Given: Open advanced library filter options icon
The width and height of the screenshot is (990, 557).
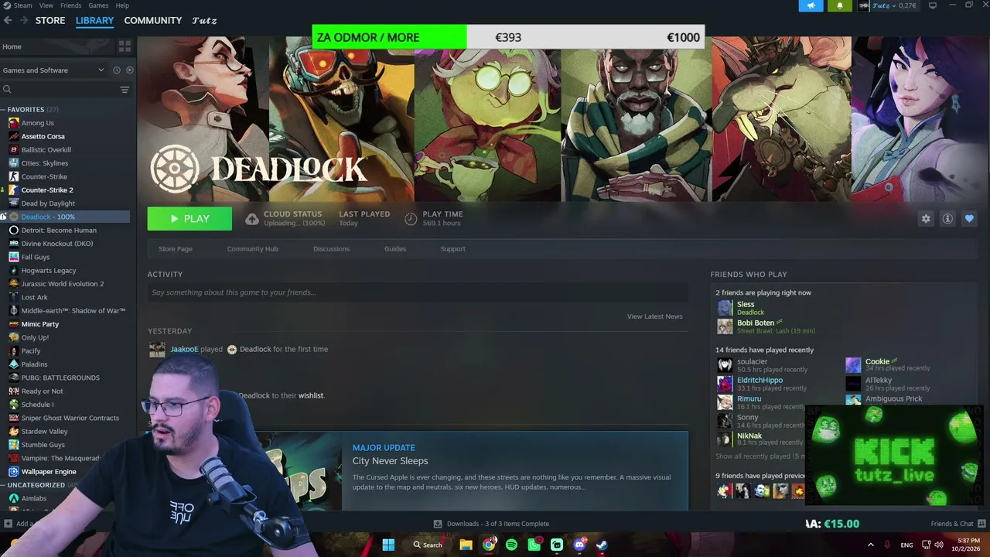Looking at the screenshot, I should tap(125, 90).
